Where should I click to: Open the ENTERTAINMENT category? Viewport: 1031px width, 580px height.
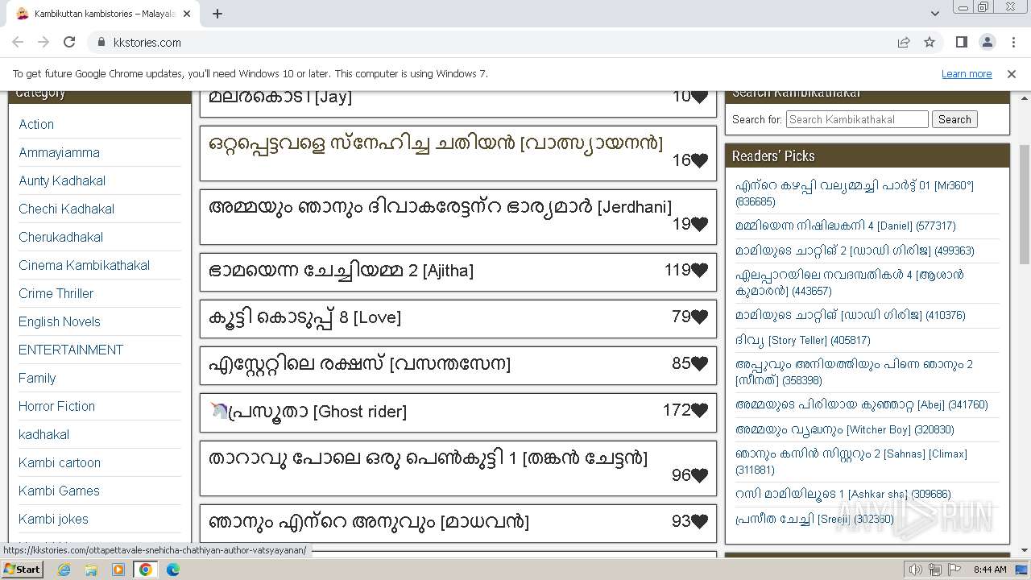coord(71,350)
